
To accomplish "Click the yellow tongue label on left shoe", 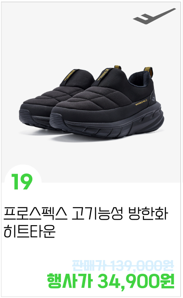I will click(69, 75).
